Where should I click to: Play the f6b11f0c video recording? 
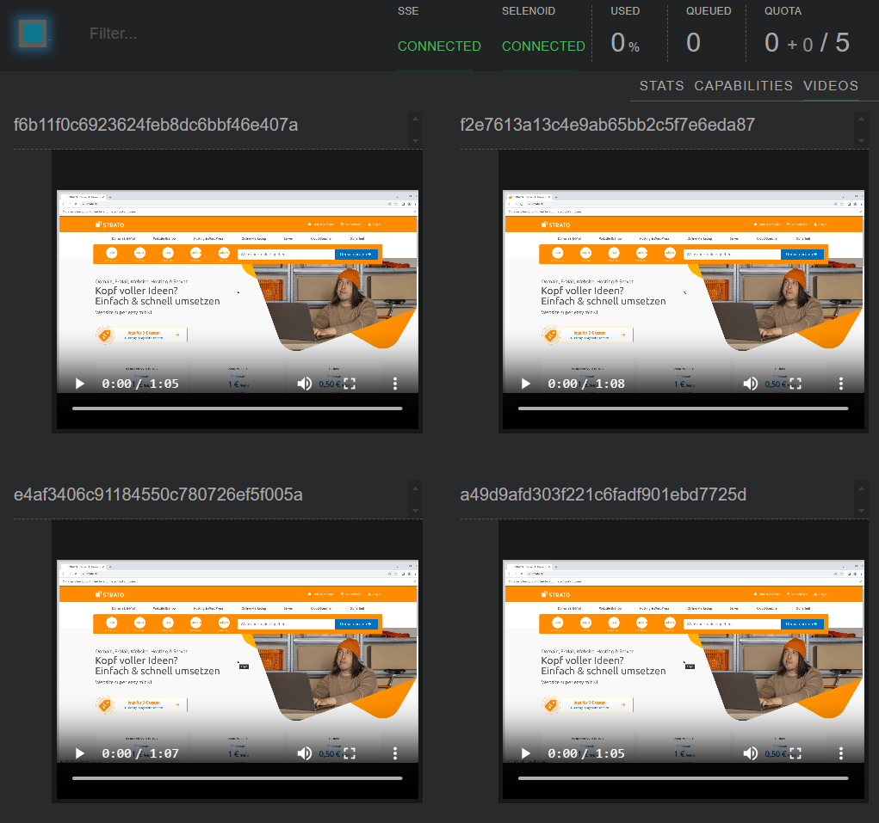click(79, 384)
